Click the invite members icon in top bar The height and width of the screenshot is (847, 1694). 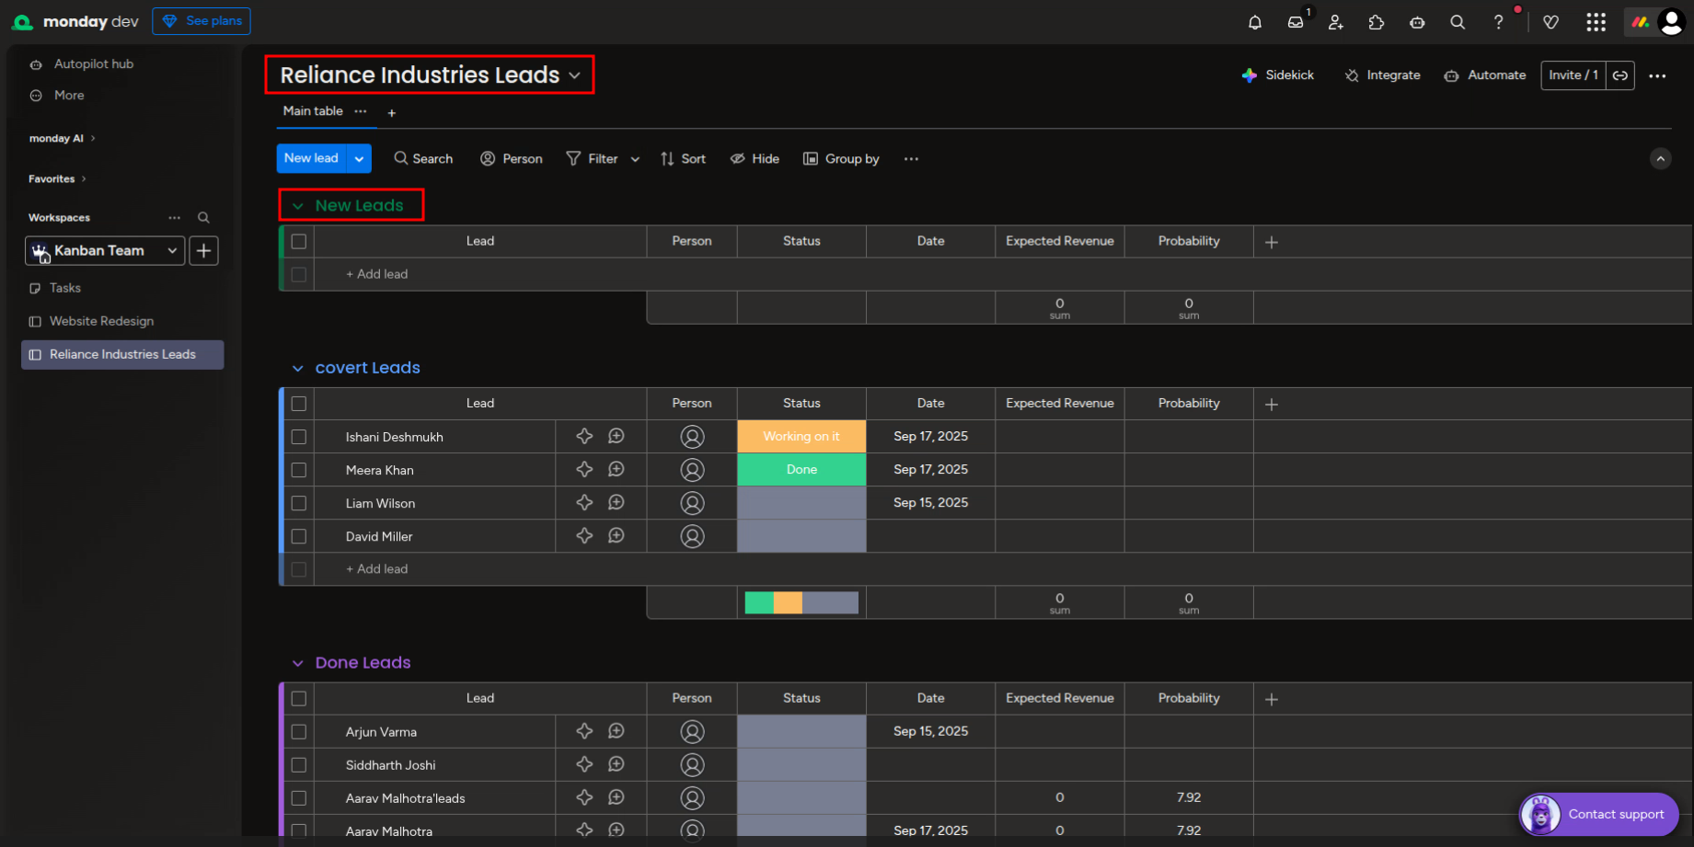point(1336,22)
